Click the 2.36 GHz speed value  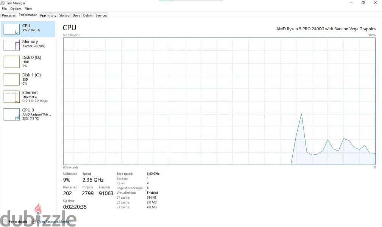click(93, 180)
